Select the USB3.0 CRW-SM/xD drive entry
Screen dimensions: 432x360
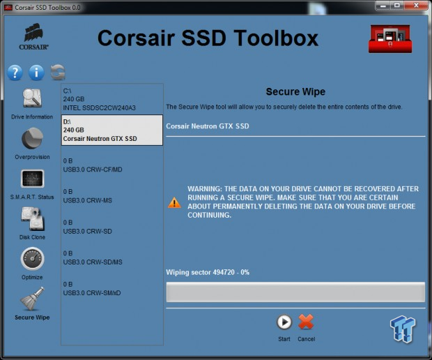112,289
